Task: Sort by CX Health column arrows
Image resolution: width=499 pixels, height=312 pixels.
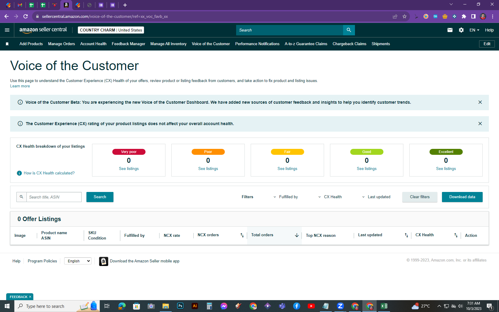Action: (456, 235)
